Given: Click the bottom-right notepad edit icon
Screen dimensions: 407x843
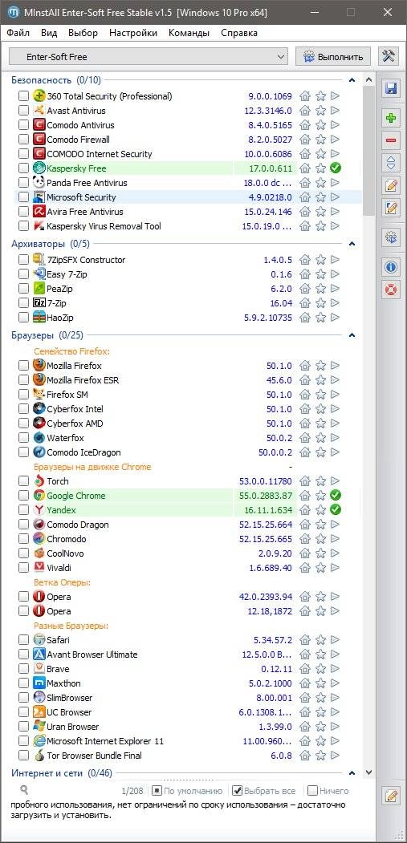Looking at the screenshot, I should [391, 796].
